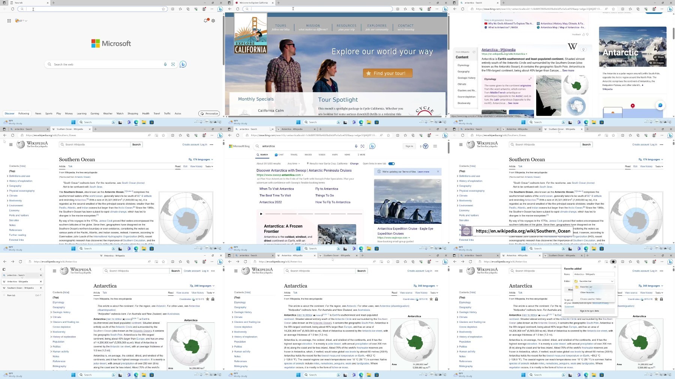Open Favorites icon in Explore California window toolbar
Image resolution: width=675 pixels, height=379 pixels.
[x=405, y=9]
